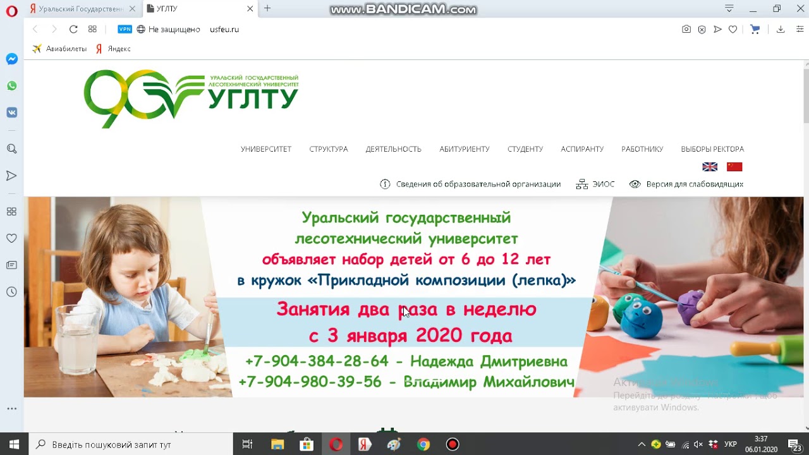The height and width of the screenshot is (455, 809).
Task: Open Яндекс bookmark
Action: [x=113, y=49]
